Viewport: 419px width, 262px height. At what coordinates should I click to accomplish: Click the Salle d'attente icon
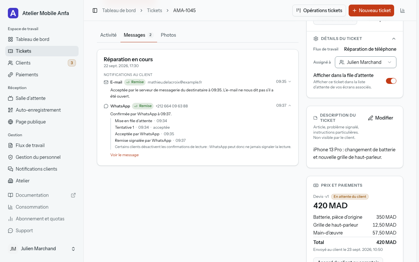click(x=10, y=98)
